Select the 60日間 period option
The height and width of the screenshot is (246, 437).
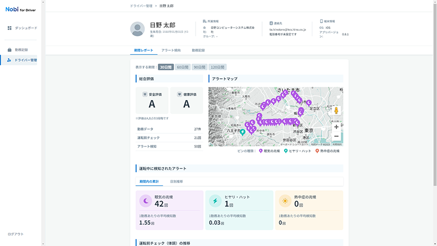pyautogui.click(x=183, y=67)
